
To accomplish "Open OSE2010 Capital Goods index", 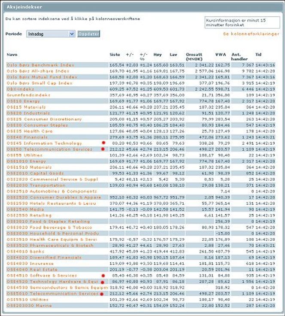I will click(x=35, y=173).
